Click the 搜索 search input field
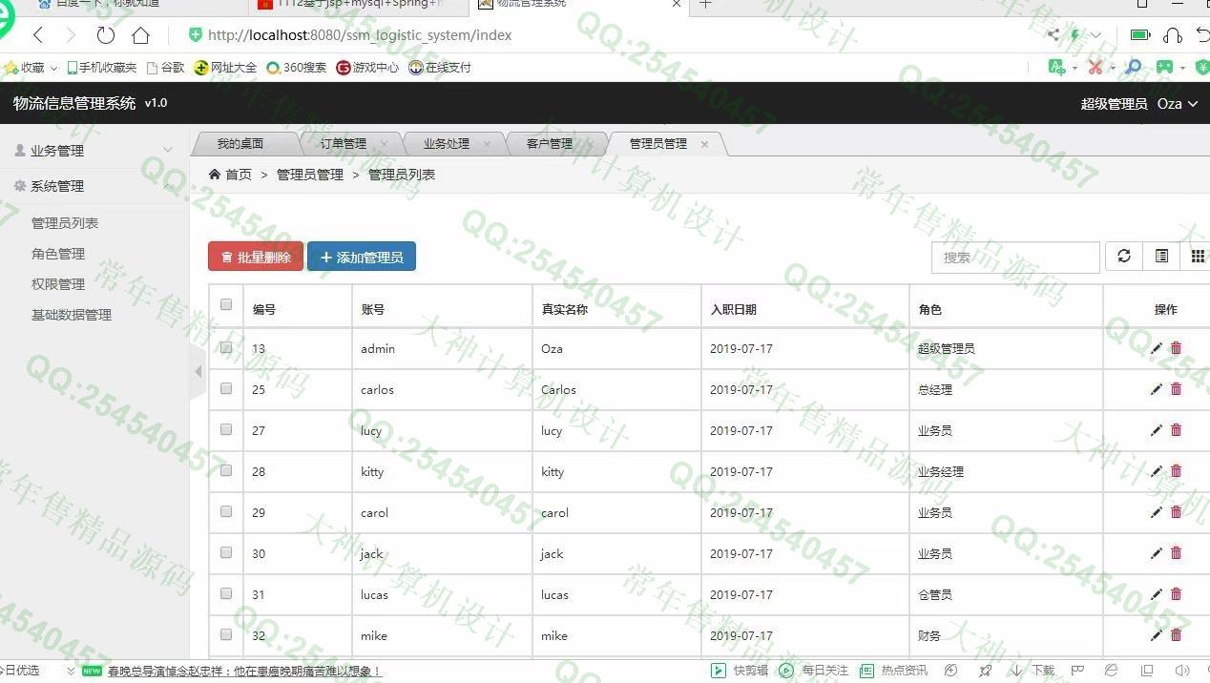The width and height of the screenshot is (1210, 683). pyautogui.click(x=1015, y=258)
